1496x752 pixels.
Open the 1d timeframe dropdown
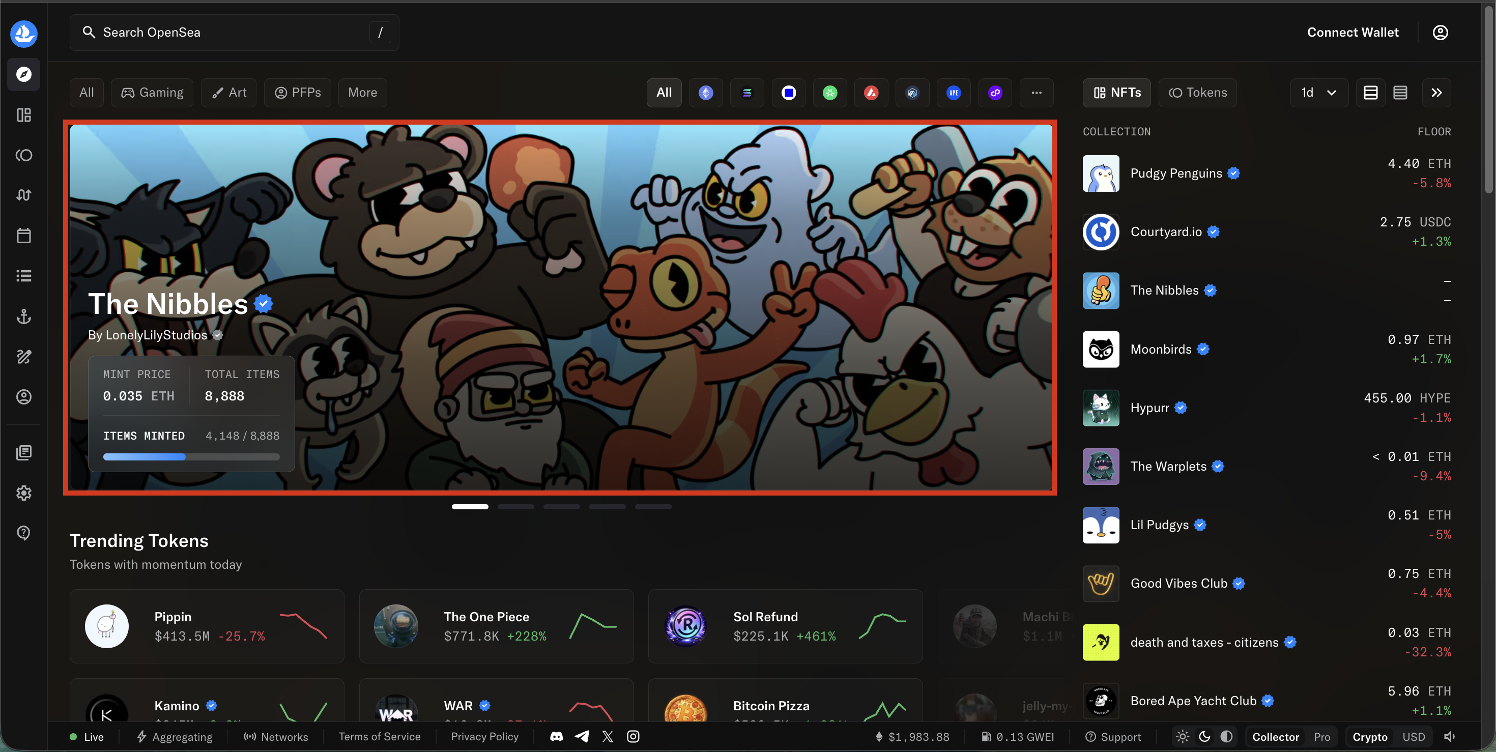click(1318, 92)
